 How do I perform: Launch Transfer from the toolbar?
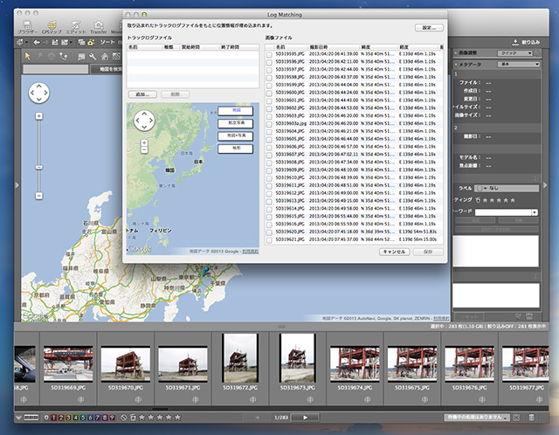pyautogui.click(x=97, y=27)
